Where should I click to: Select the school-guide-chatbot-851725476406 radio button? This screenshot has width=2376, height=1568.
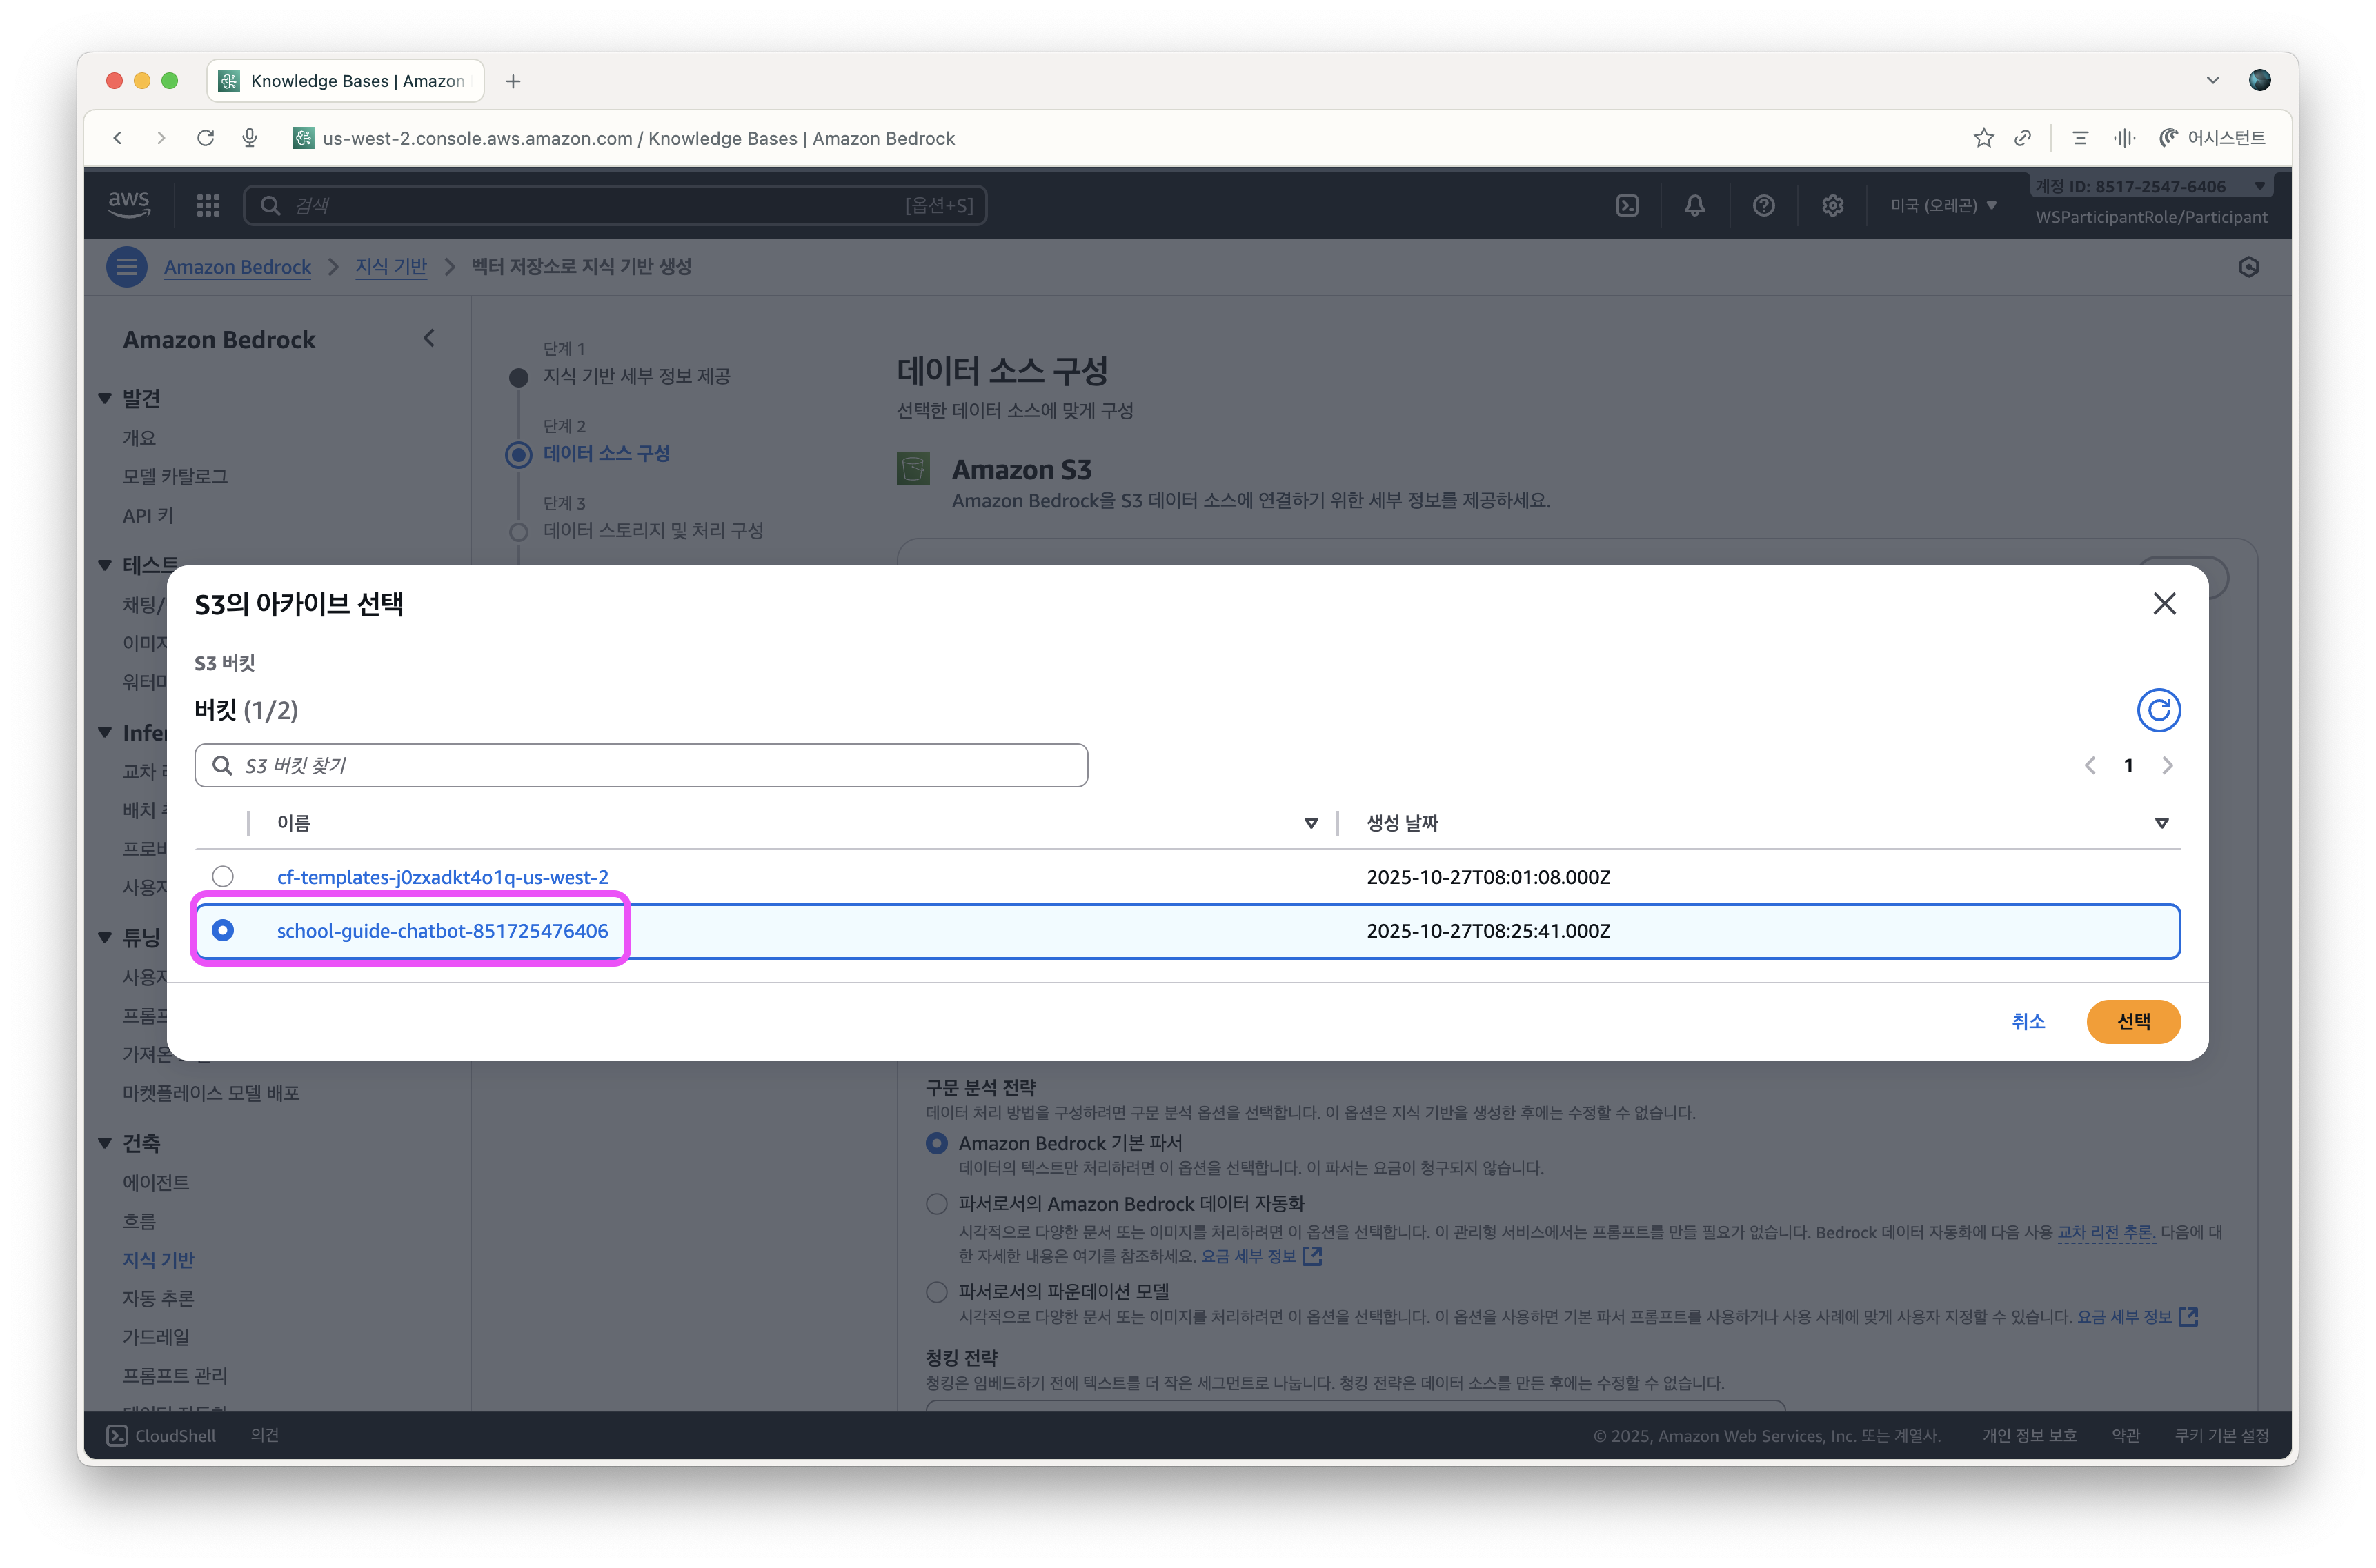click(x=223, y=931)
